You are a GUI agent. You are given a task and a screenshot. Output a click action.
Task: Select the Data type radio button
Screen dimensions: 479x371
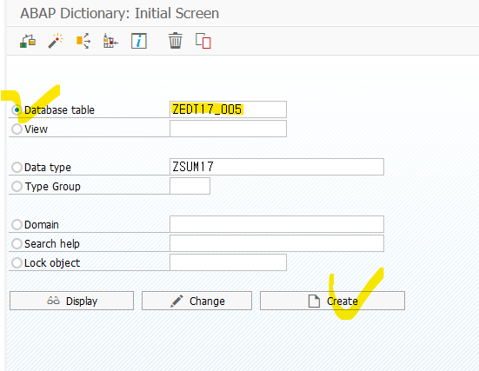(17, 168)
